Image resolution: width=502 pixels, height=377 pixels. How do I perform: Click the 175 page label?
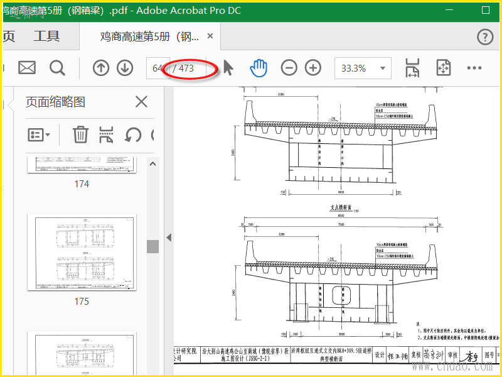coord(82,302)
